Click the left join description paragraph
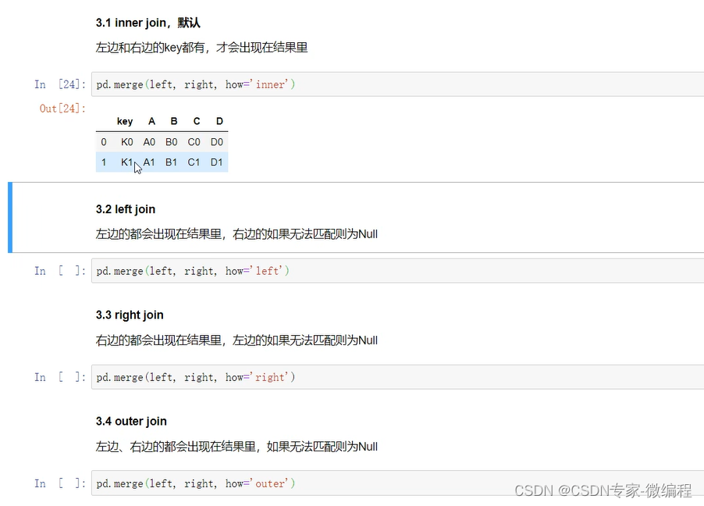 tap(236, 234)
